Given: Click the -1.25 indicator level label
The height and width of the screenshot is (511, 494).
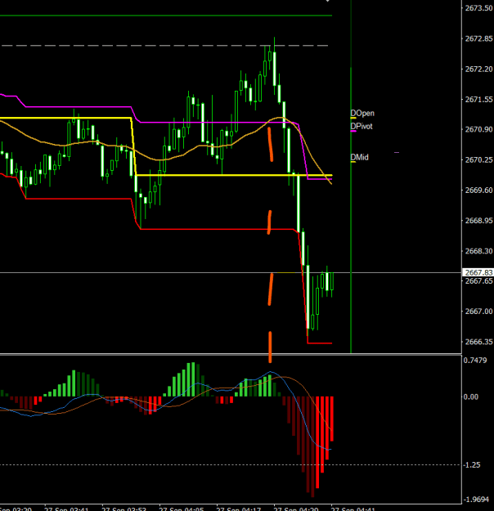Looking at the screenshot, I should tap(471, 465).
